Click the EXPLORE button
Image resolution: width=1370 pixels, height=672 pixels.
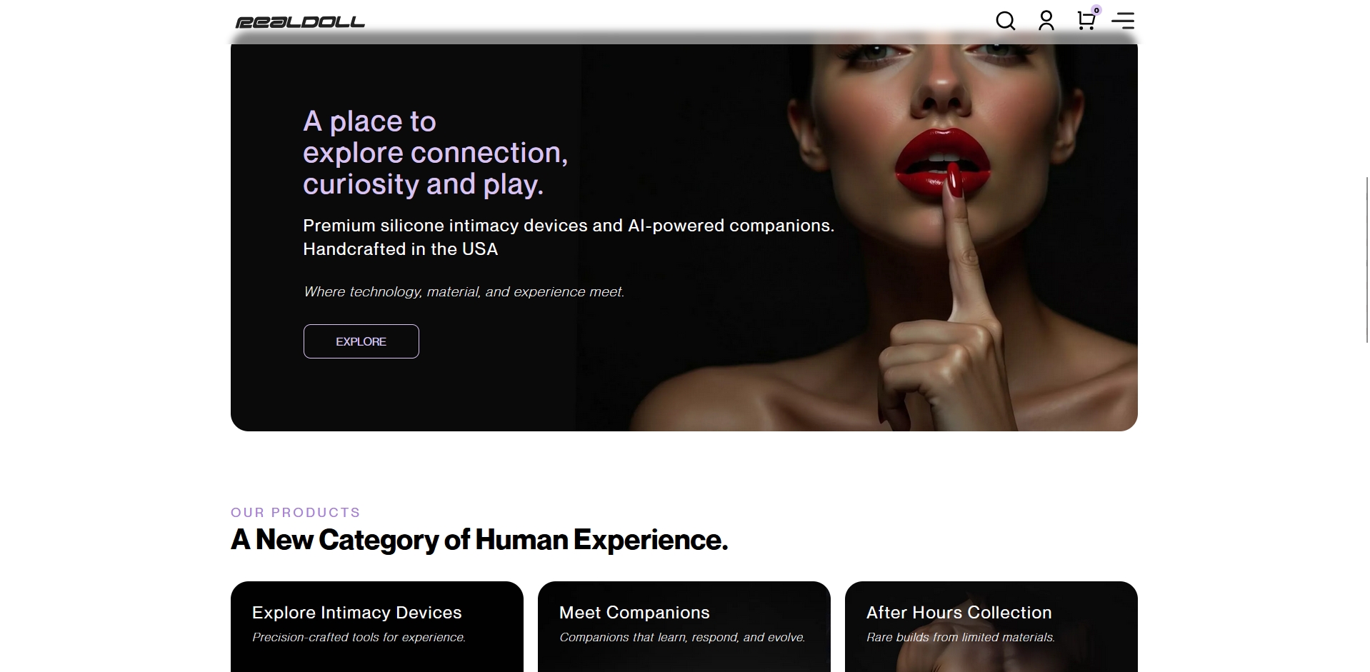(x=361, y=341)
